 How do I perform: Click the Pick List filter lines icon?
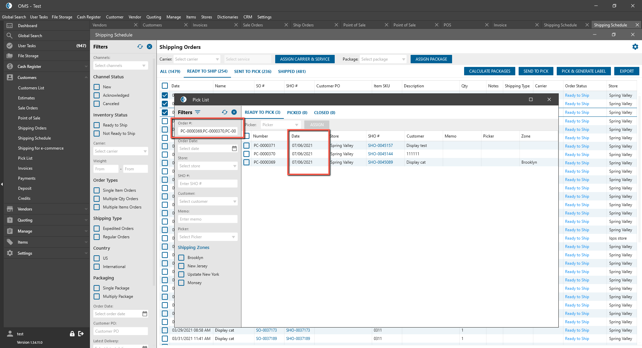(198, 112)
